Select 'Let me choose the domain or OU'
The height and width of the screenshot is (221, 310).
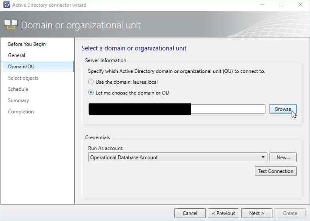[91, 93]
